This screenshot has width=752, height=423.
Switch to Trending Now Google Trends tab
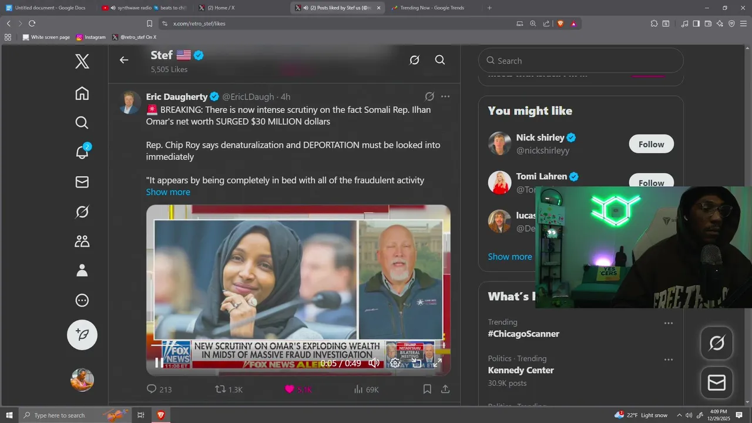(x=434, y=8)
